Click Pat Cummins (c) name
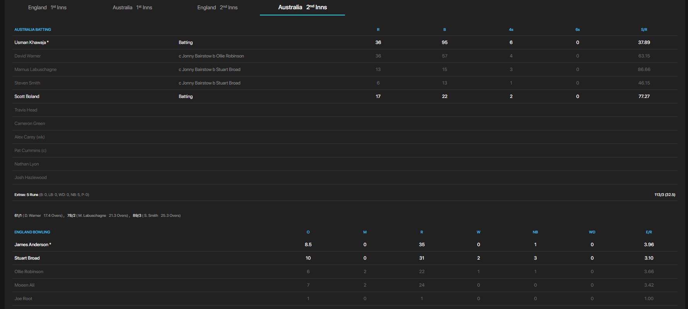This screenshot has height=309, width=688. point(30,150)
